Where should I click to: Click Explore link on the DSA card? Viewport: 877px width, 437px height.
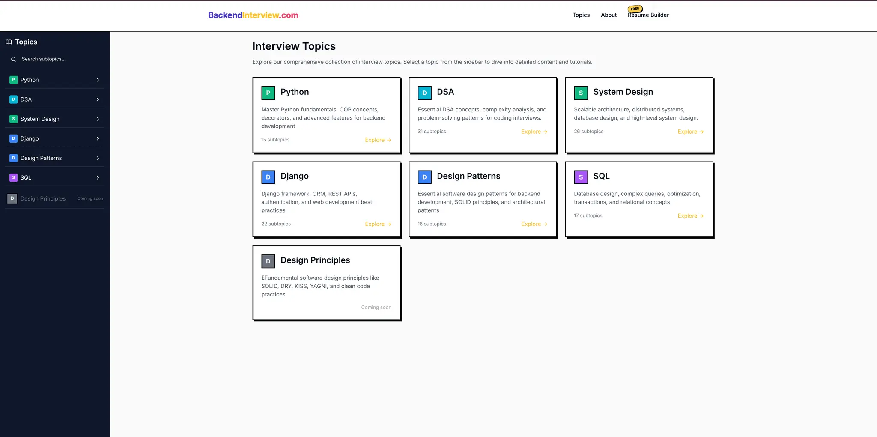pyautogui.click(x=534, y=132)
